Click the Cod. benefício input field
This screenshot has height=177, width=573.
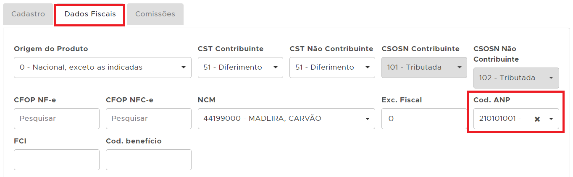pyautogui.click(x=148, y=160)
